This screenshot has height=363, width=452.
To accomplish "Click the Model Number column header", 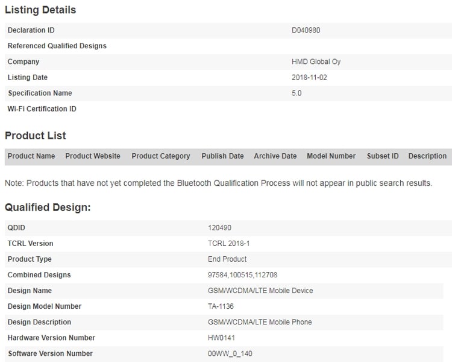I will click(331, 156).
